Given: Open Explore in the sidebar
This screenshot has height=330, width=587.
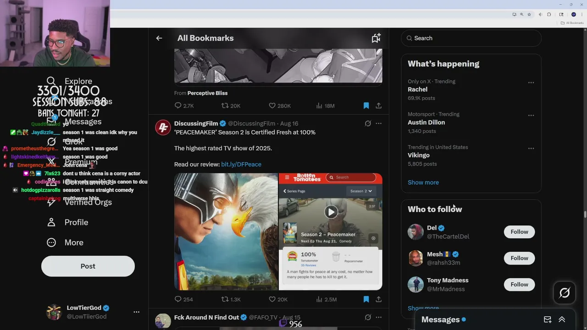Looking at the screenshot, I should [69, 81].
